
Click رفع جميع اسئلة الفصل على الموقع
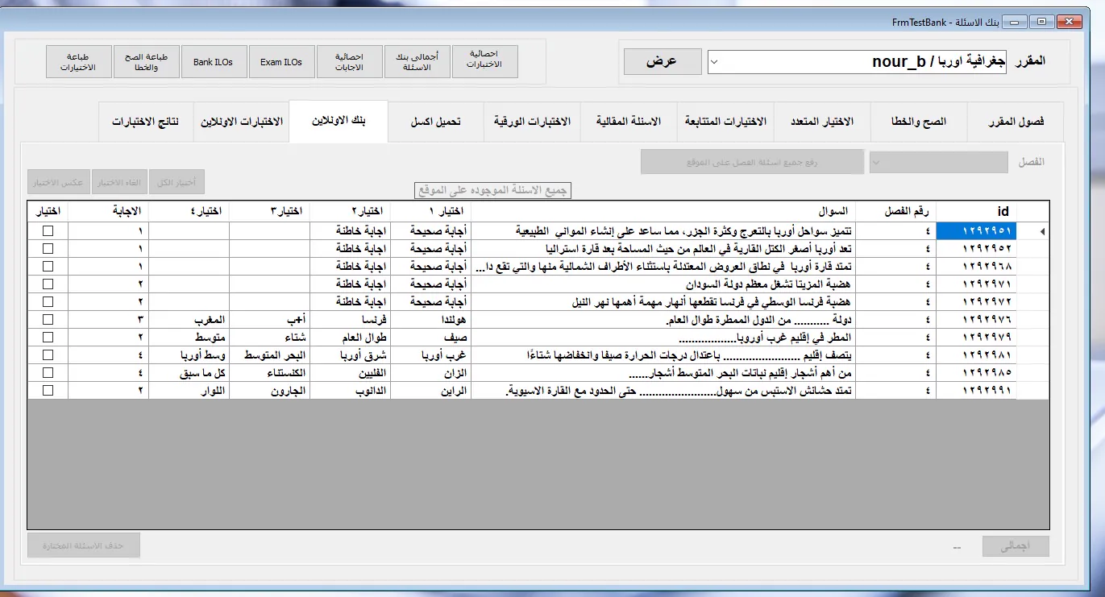pyautogui.click(x=752, y=162)
